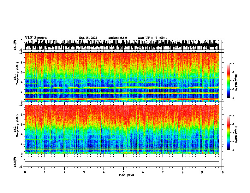Click the ch.1 voltage waveform strip
This screenshot has width=250, height=193.
(x=122, y=45)
